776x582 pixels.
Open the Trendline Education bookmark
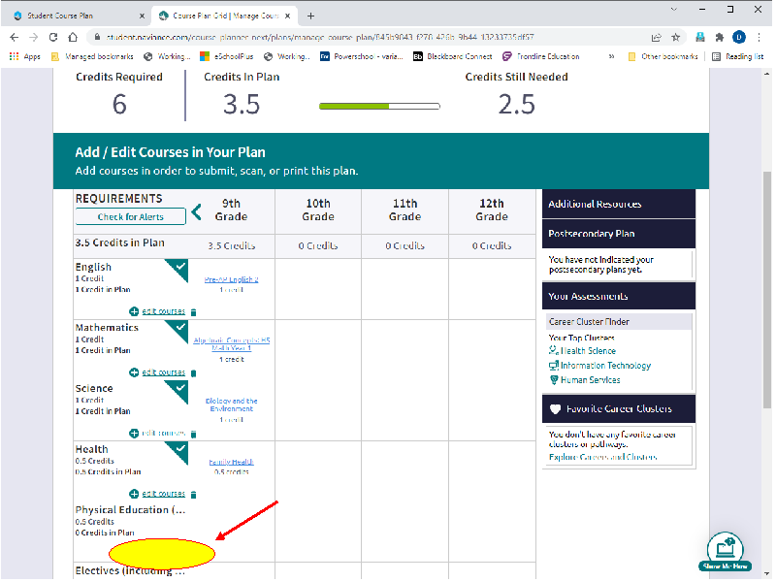pos(541,56)
